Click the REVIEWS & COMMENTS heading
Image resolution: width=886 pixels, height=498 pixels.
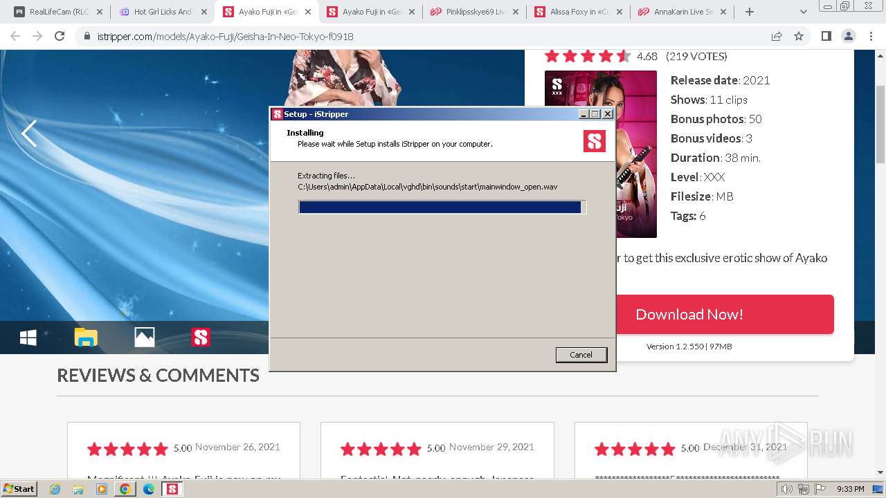(x=158, y=376)
